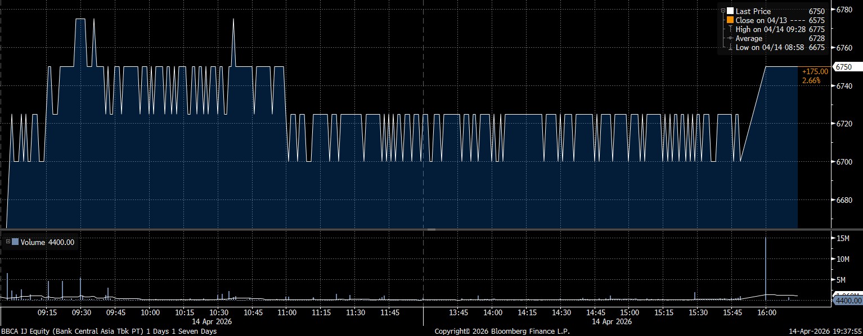The image size is (863, 336).
Task: Click the 6750 last price axis tag
Action: point(844,67)
